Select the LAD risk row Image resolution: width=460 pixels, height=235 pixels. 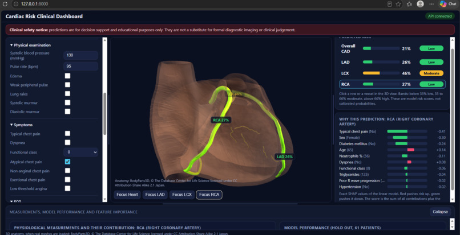tap(392, 62)
